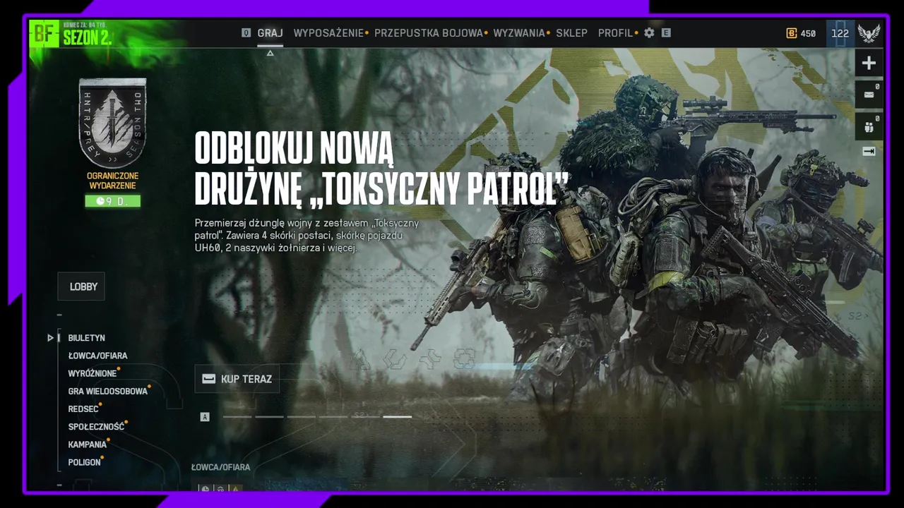This screenshot has width=904, height=508.
Task: Click the triangle marker beside BIULETYN
Action: click(51, 338)
